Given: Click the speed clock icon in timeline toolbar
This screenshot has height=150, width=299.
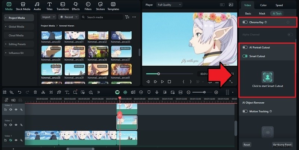Looking at the screenshot, I should pyautogui.click(x=90, y=92).
